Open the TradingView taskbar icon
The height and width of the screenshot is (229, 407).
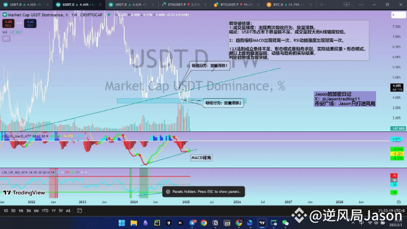262,223
